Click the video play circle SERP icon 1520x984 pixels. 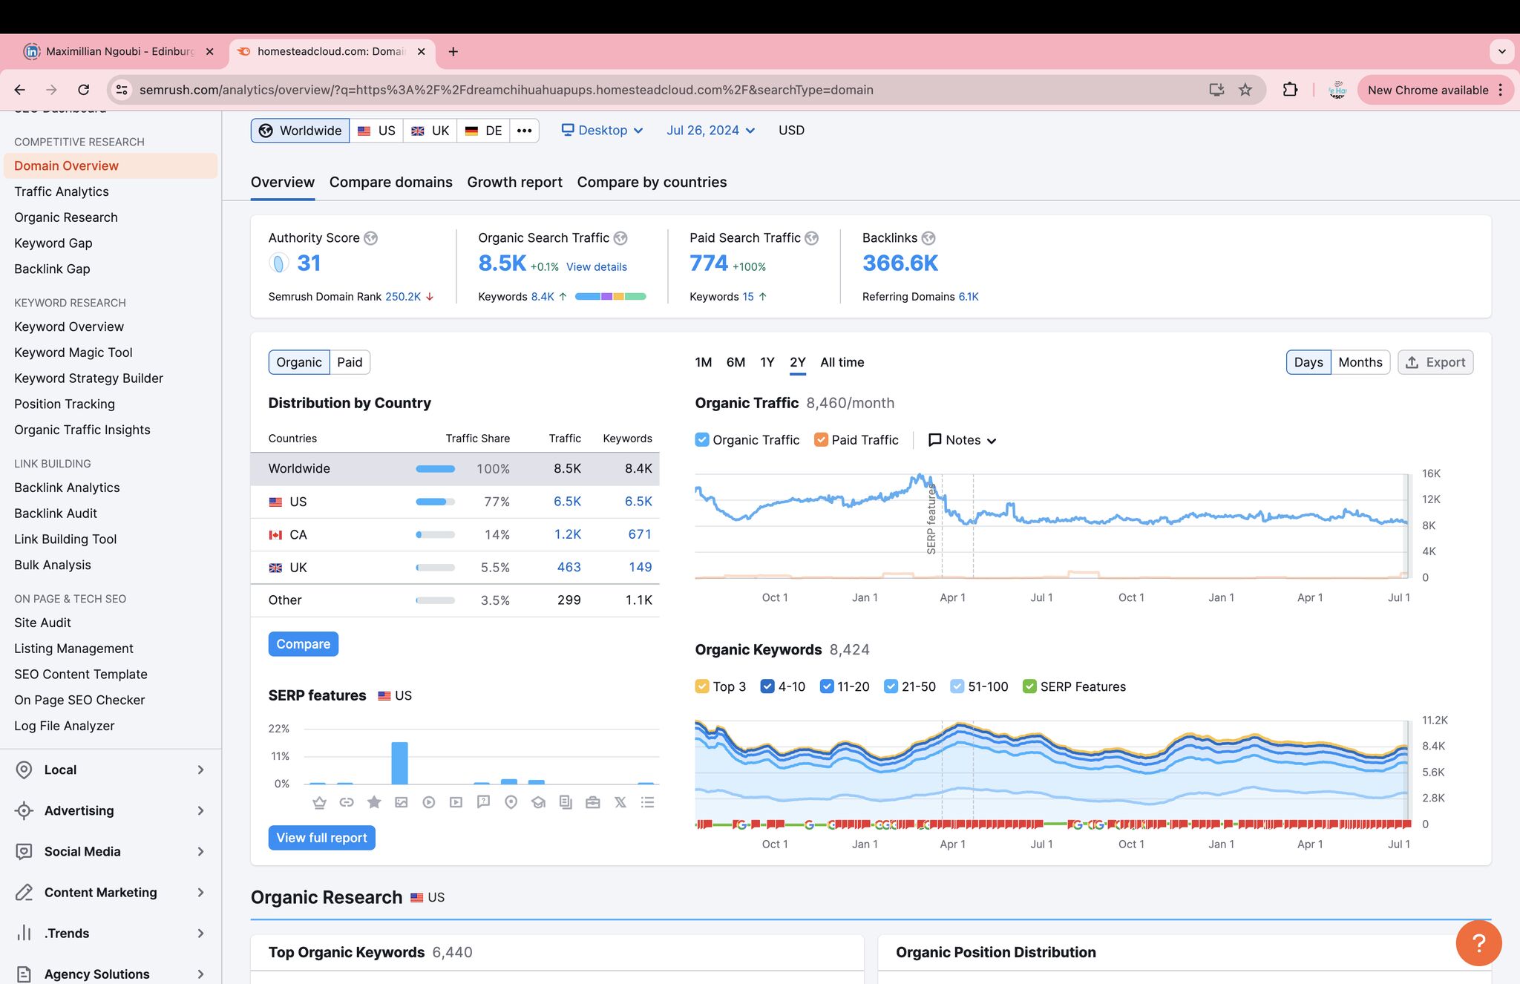coord(429,802)
